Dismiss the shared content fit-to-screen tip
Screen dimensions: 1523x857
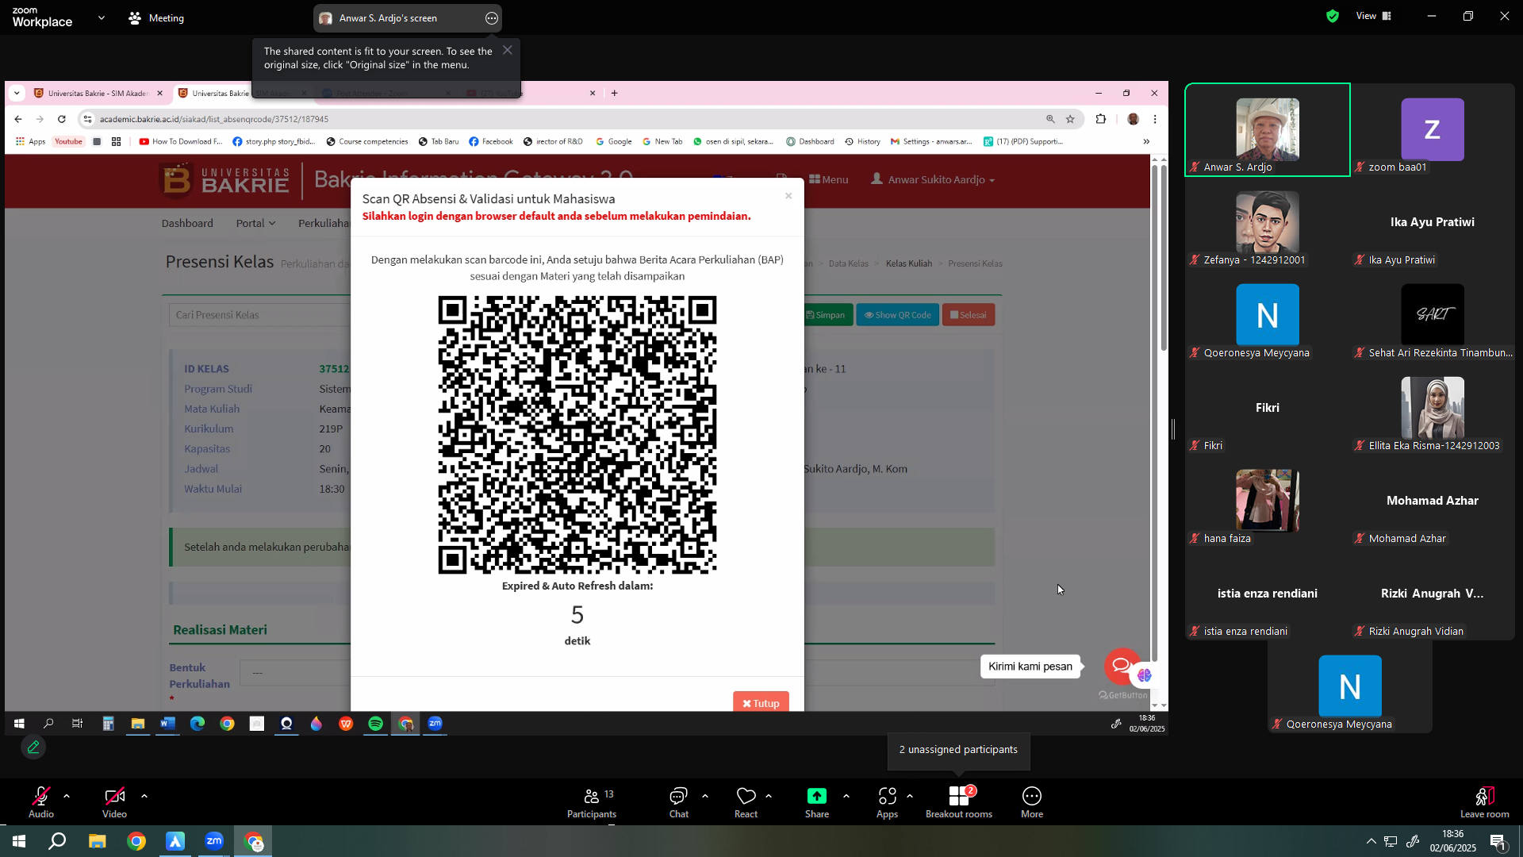508,50
